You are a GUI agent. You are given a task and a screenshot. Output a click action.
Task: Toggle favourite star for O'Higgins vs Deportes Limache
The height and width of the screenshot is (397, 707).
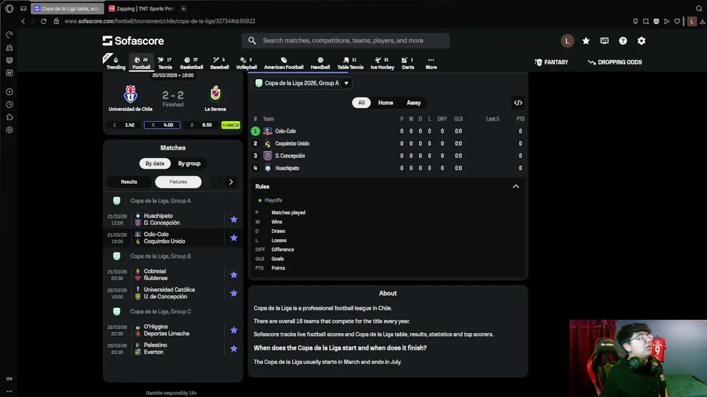(234, 330)
